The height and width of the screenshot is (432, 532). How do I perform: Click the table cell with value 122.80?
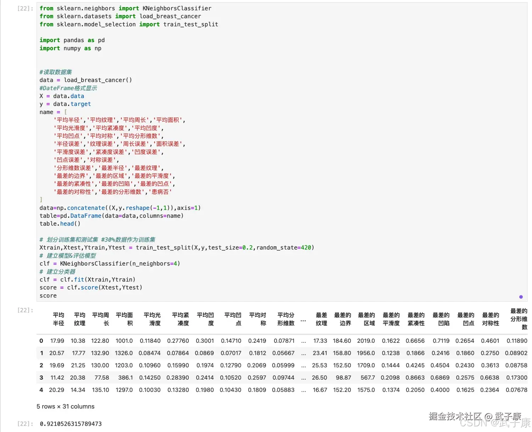(100, 341)
